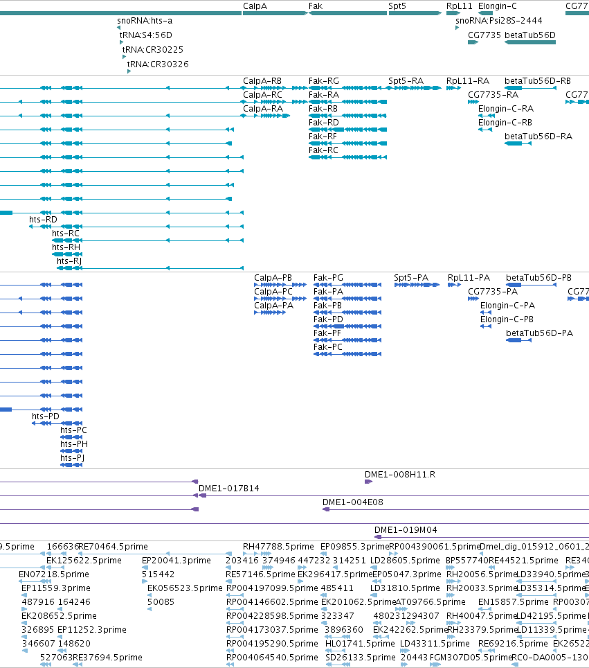Click the Spt5-PA protein label
The height and width of the screenshot is (668, 589).
(x=411, y=278)
